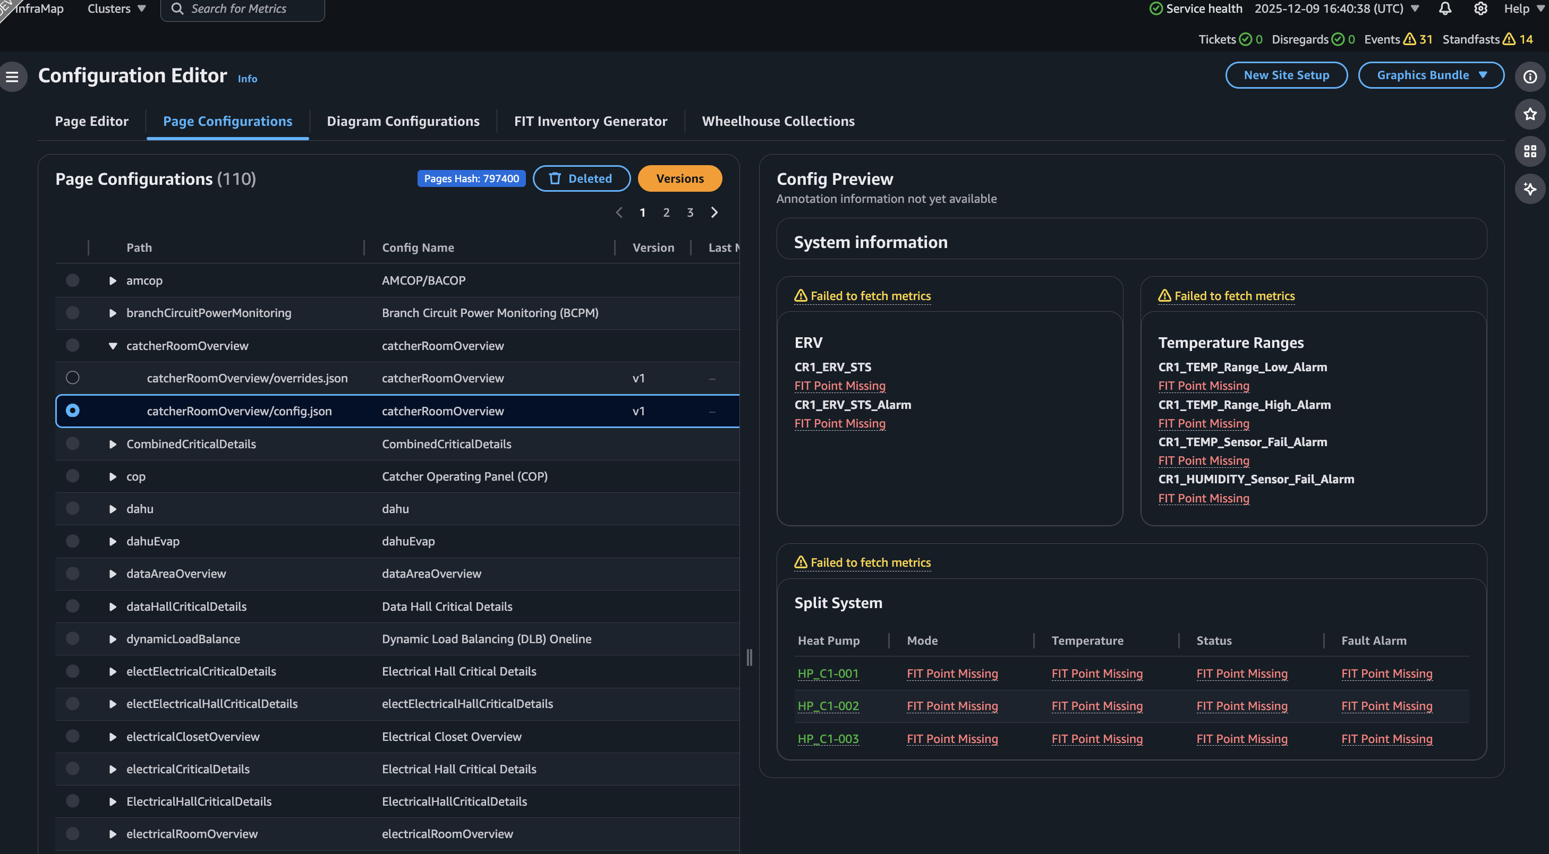Click warning icon above ERV card
The image size is (1549, 854).
coord(801,295)
